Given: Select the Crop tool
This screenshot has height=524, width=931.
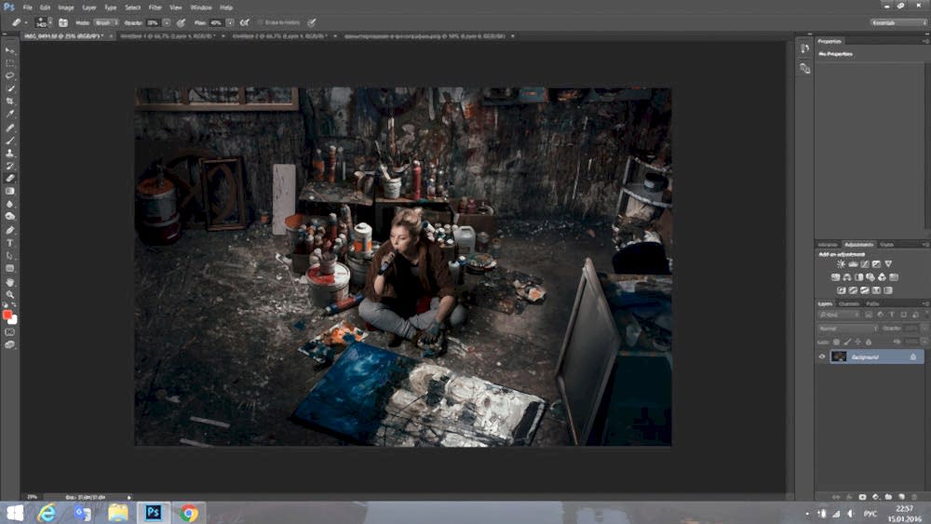Looking at the screenshot, I should [10, 101].
